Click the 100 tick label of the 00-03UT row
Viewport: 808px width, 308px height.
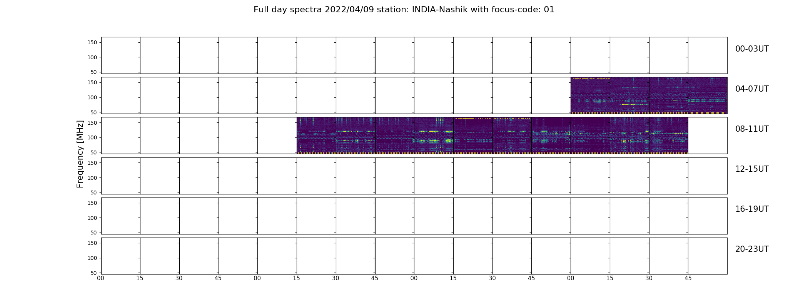point(92,57)
